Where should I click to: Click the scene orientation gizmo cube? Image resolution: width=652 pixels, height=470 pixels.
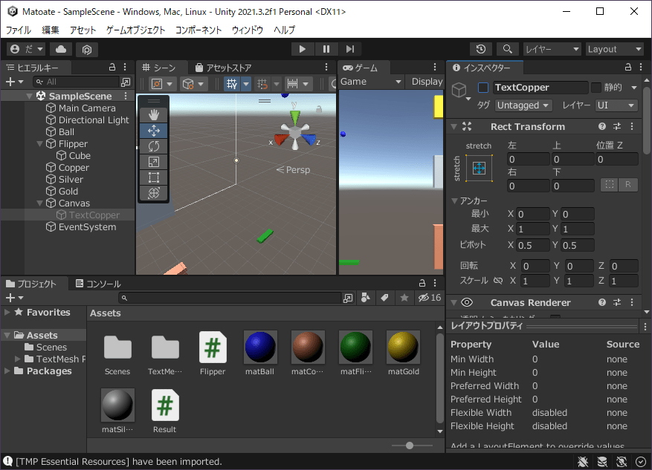point(295,132)
